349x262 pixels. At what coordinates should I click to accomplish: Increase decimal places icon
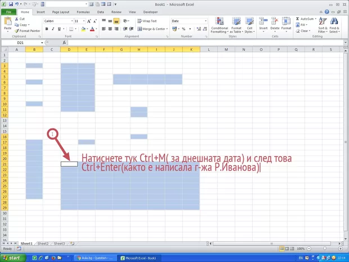[199, 29]
